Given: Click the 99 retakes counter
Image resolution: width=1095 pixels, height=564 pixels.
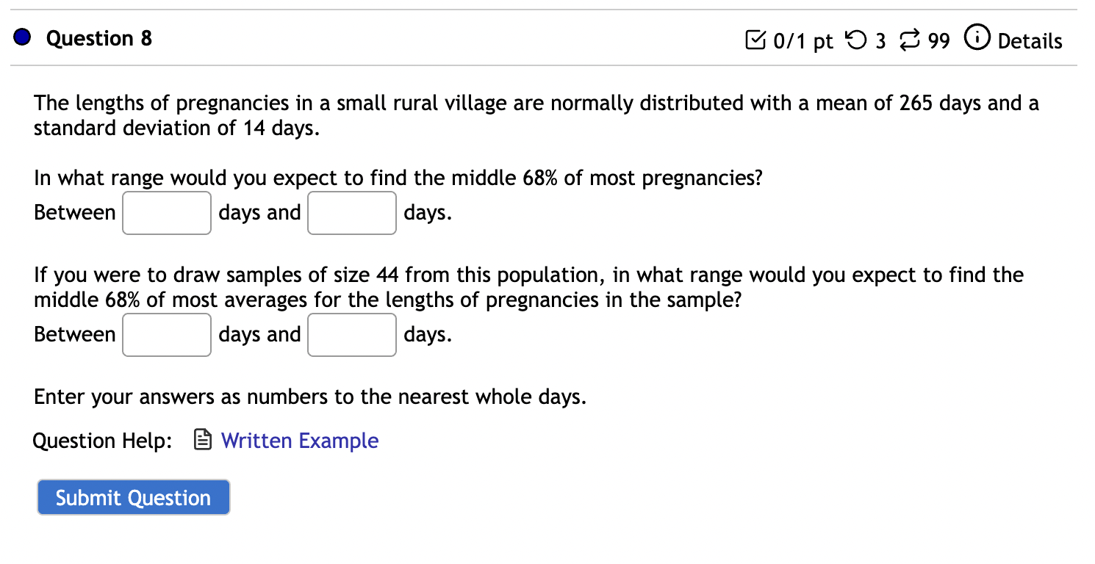Looking at the screenshot, I should [938, 41].
